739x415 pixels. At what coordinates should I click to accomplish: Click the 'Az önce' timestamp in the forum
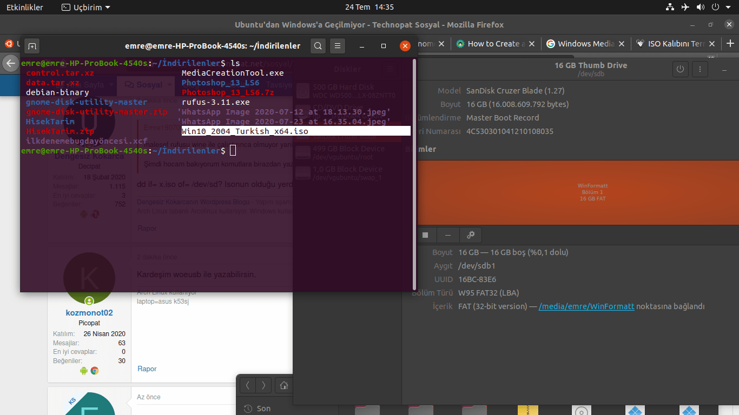tap(149, 397)
